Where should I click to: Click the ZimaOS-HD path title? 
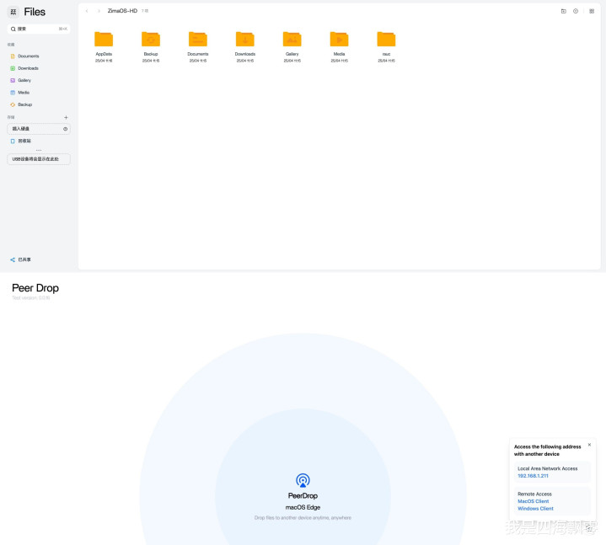122,11
